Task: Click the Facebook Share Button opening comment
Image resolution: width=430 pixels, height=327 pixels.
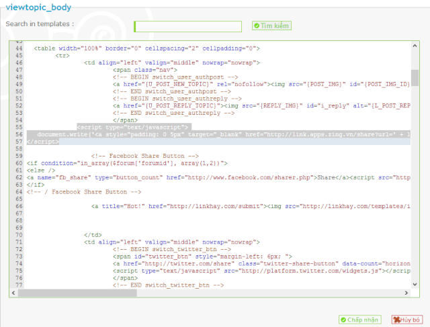Action: pos(145,156)
